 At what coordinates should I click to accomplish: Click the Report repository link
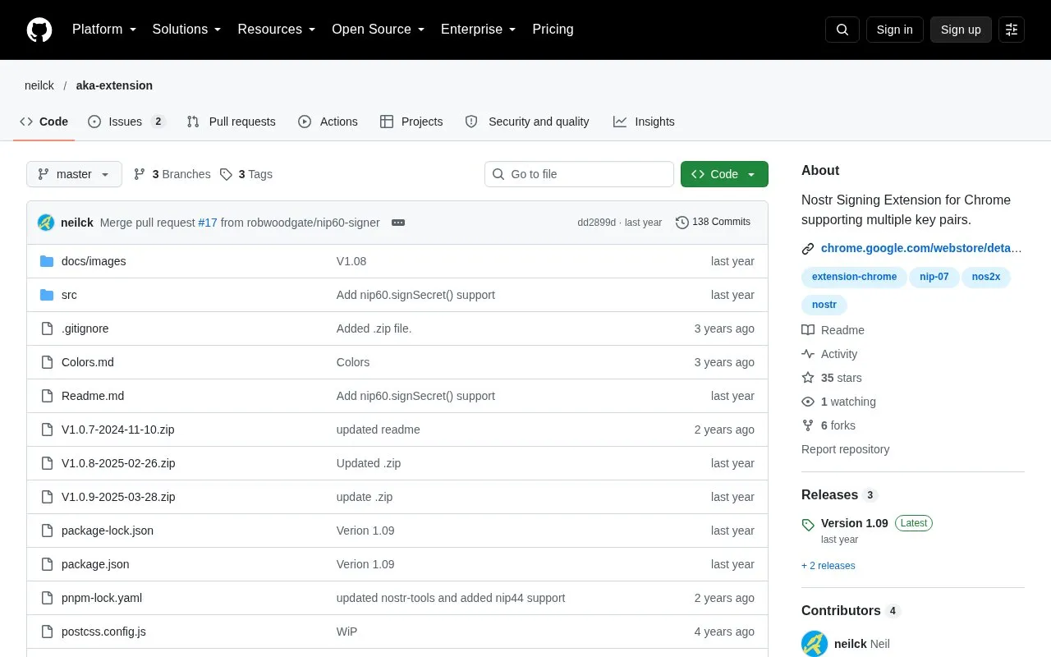point(845,449)
